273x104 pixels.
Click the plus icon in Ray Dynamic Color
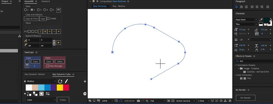coord(85,81)
